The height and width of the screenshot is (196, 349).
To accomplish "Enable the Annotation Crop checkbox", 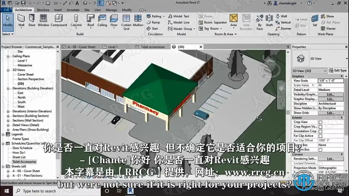I will [x=320, y=131].
